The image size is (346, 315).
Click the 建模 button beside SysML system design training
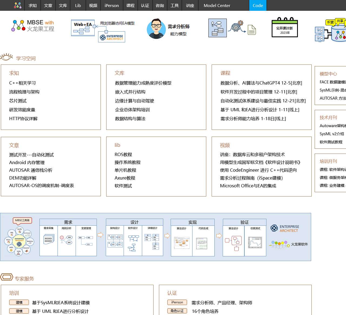[x=19, y=302]
